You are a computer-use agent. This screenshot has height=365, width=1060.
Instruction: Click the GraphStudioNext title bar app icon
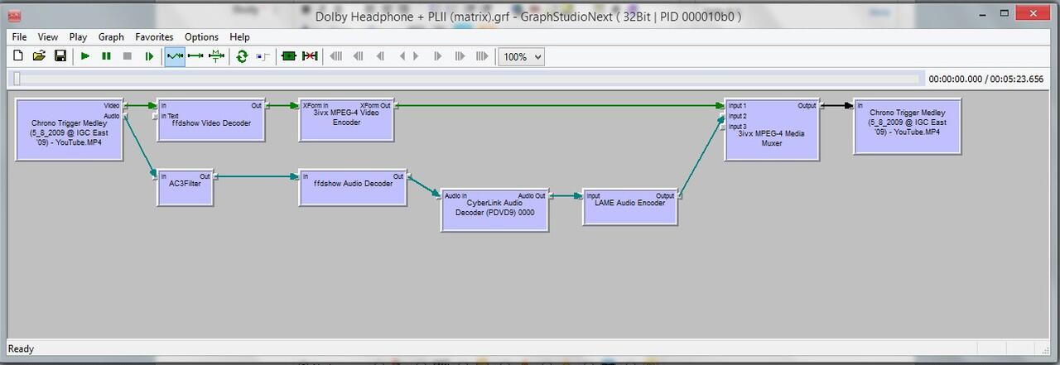[14, 15]
